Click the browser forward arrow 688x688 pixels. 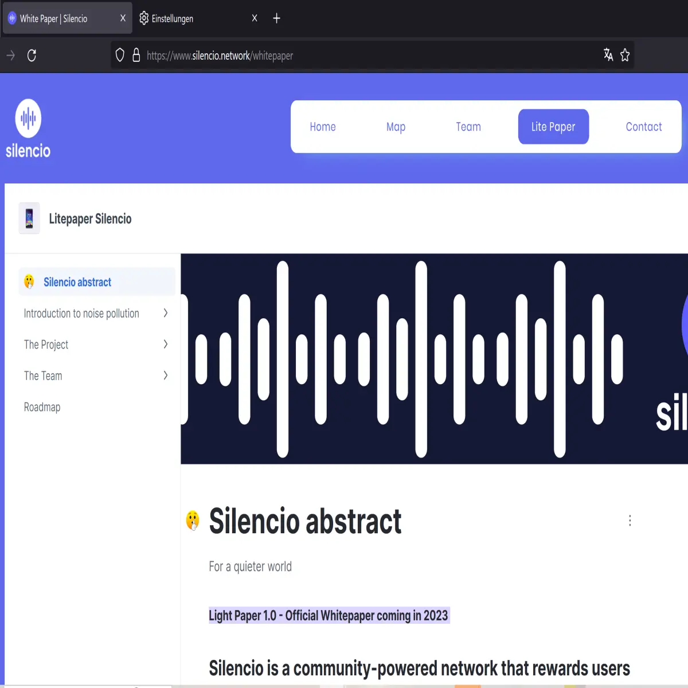click(10, 56)
